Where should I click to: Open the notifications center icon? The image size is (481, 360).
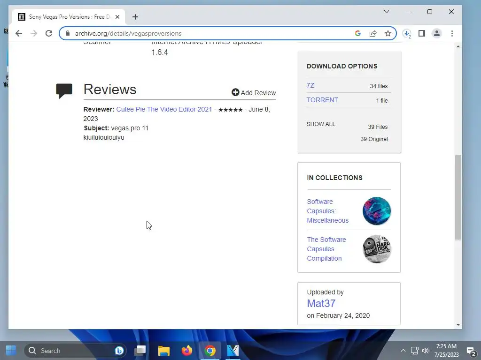coord(471,351)
